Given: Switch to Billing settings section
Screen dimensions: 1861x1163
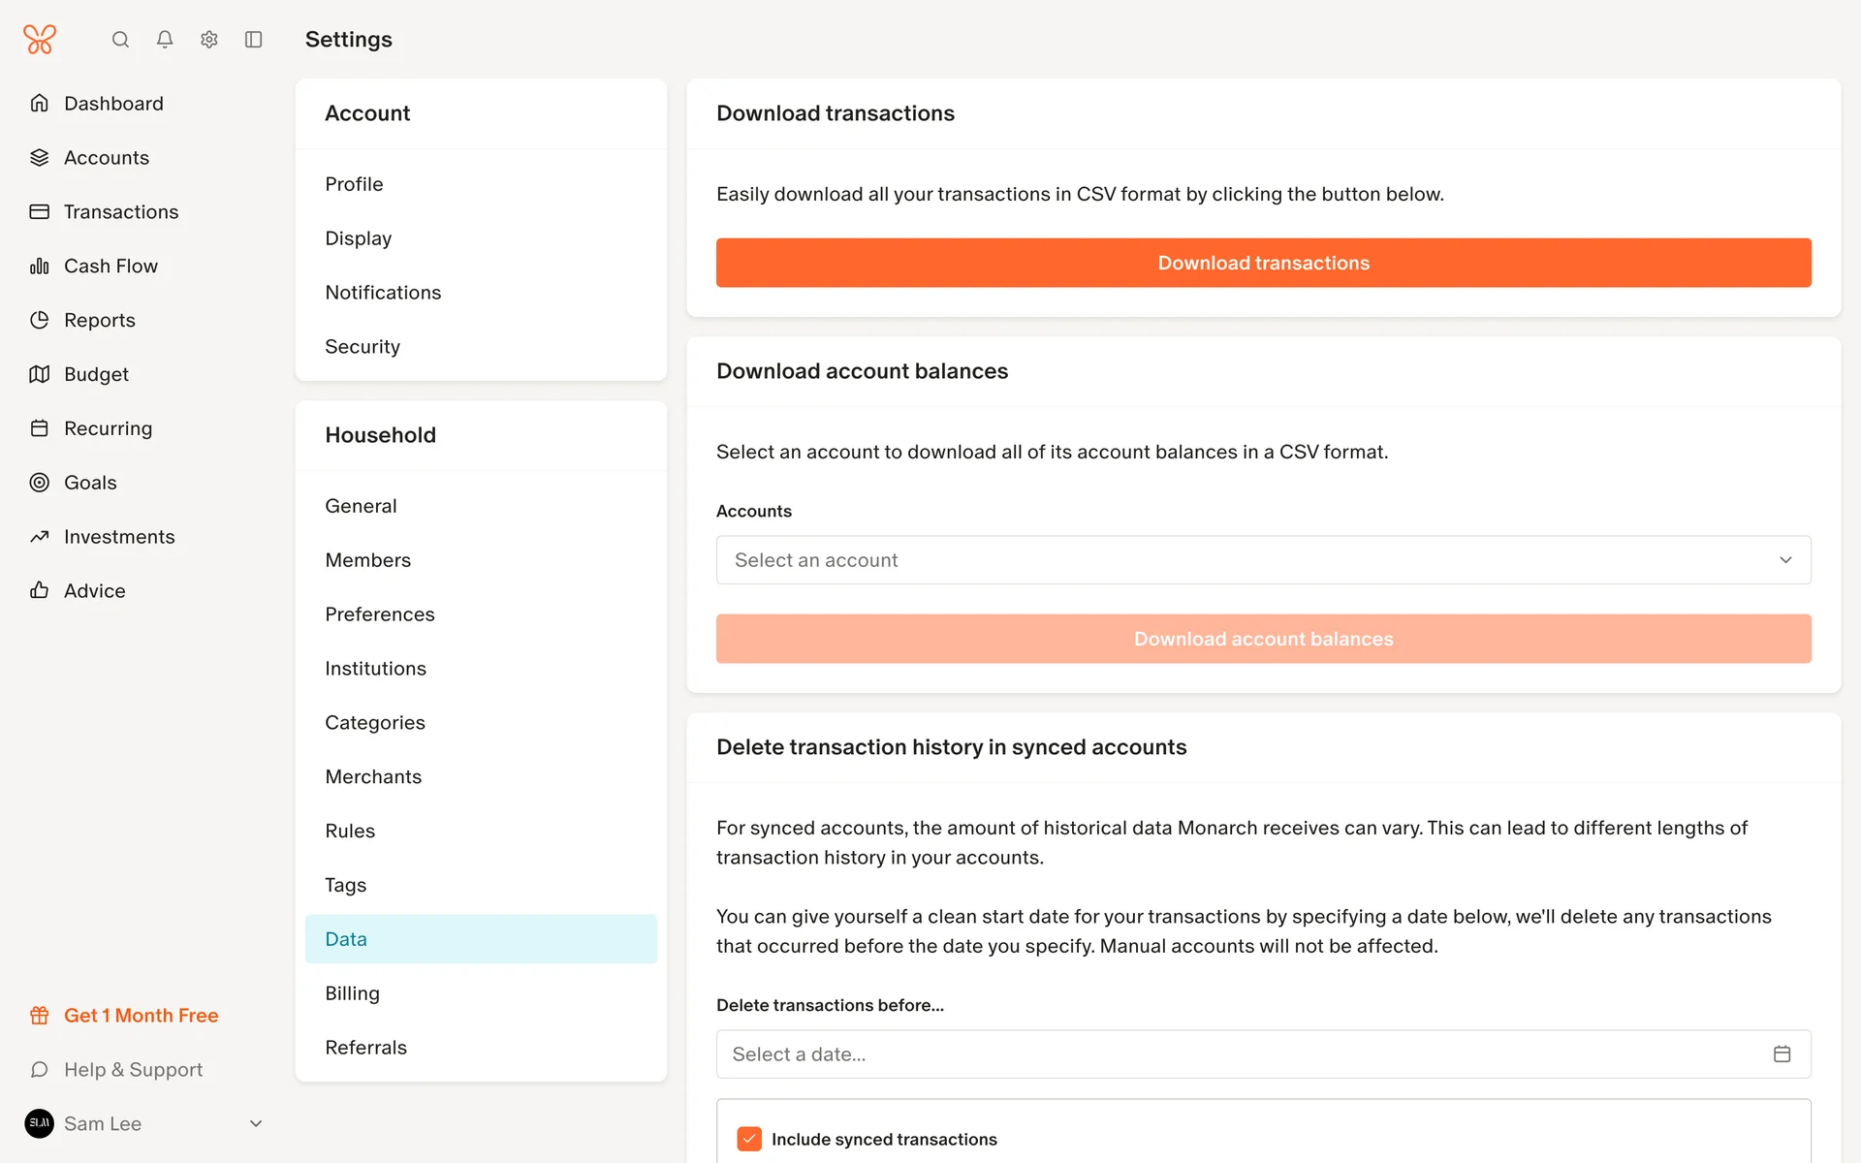Looking at the screenshot, I should coord(352,993).
